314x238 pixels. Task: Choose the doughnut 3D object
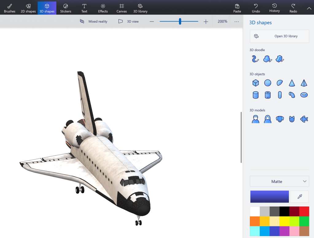[304, 95]
